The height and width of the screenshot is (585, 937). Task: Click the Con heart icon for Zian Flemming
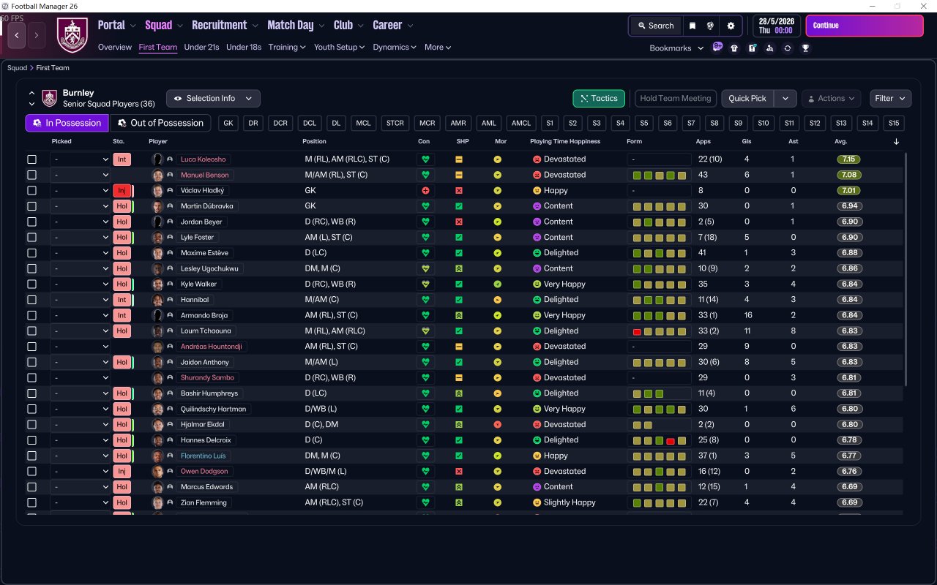coord(425,503)
